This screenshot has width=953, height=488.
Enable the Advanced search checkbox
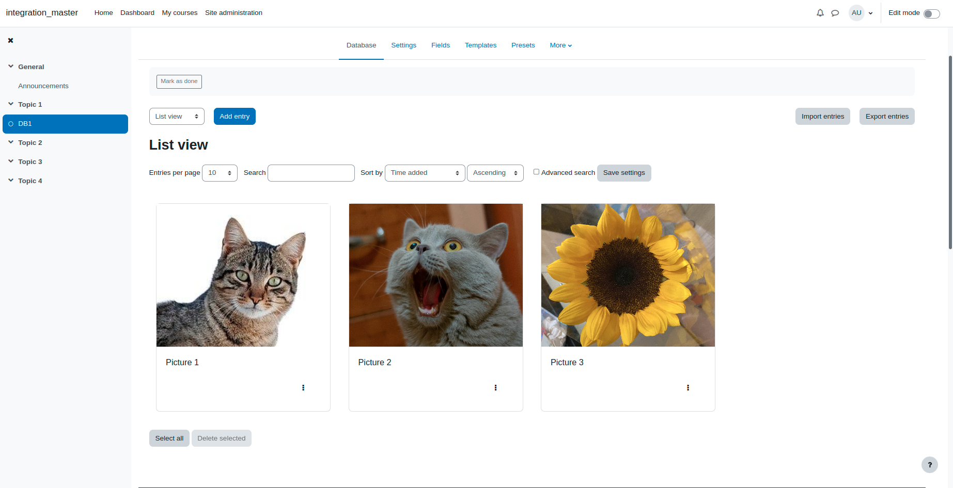(x=536, y=172)
